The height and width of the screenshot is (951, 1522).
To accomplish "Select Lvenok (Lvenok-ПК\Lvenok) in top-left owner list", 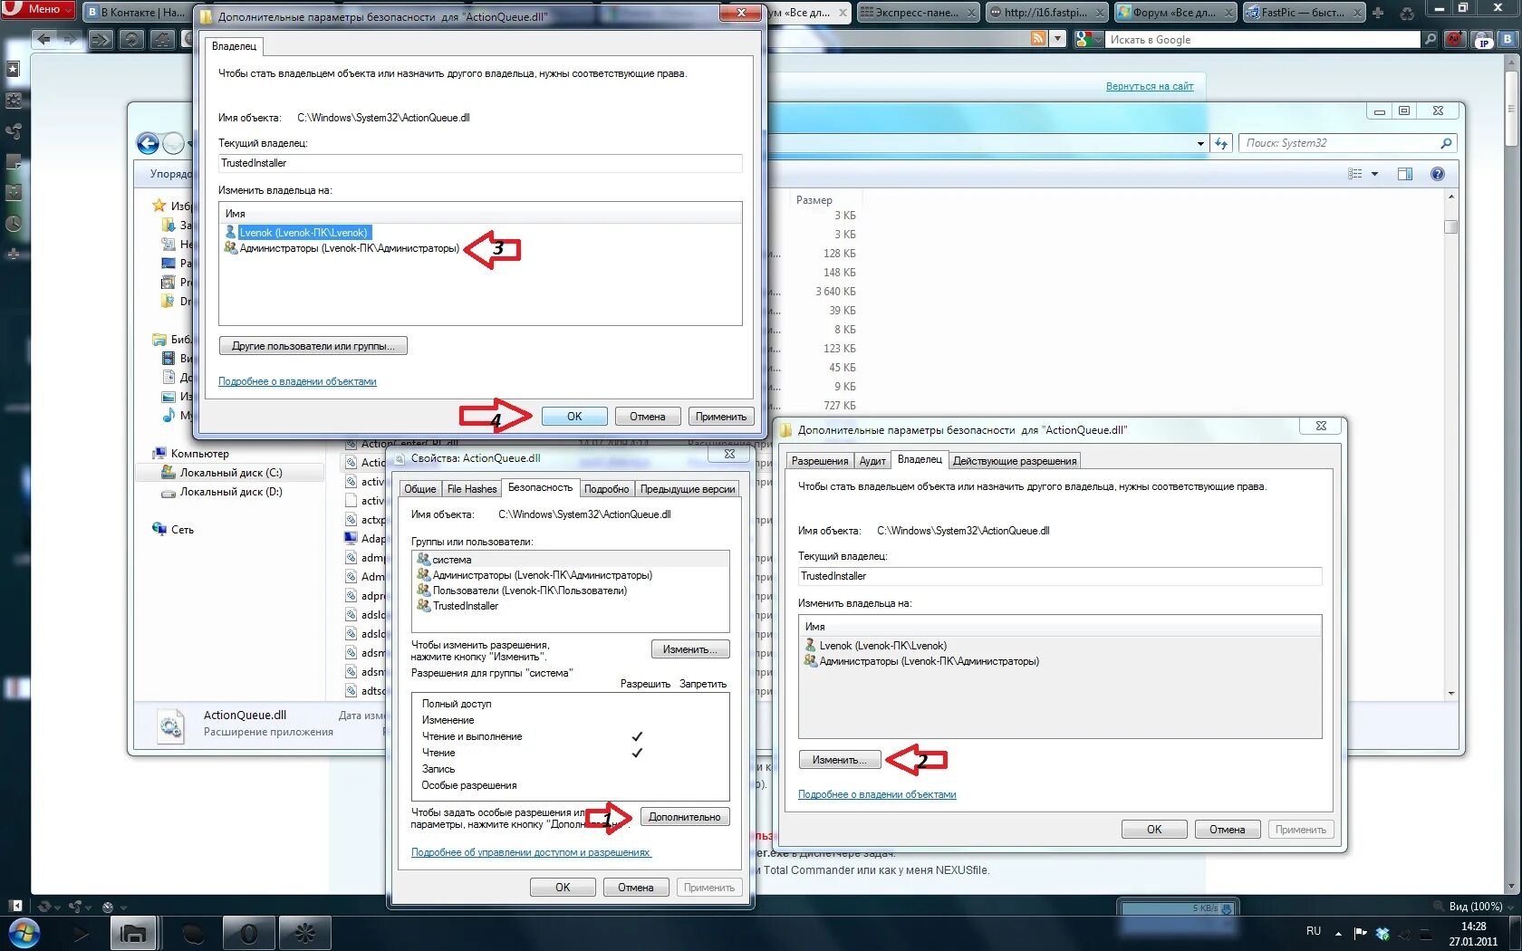I will pos(303,233).
